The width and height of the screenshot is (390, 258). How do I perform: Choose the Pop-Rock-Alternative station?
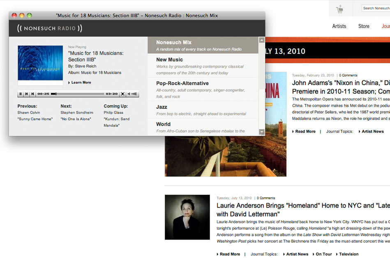click(x=203, y=89)
